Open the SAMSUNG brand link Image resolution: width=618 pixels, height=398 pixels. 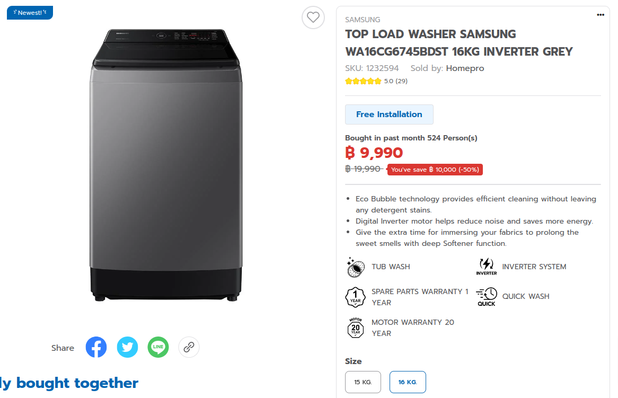363,20
